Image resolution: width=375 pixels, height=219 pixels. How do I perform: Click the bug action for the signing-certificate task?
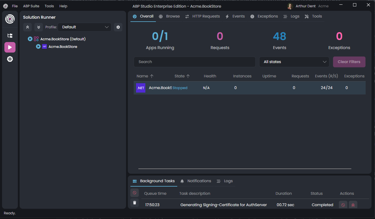[353, 205]
